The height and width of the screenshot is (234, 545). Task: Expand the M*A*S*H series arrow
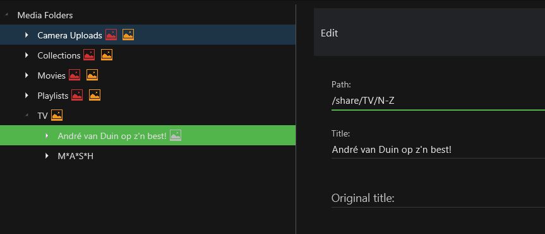coord(47,156)
